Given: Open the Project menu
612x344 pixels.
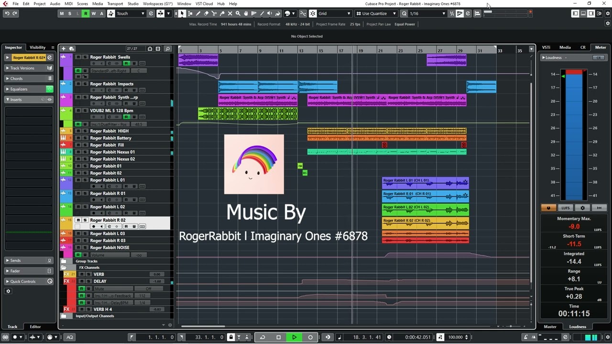Looking at the screenshot, I should 40,3.
